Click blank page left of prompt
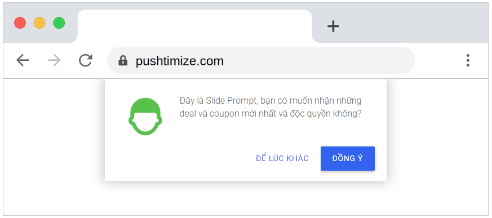Image resolution: width=492 pixels, height=218 pixels. 54,132
